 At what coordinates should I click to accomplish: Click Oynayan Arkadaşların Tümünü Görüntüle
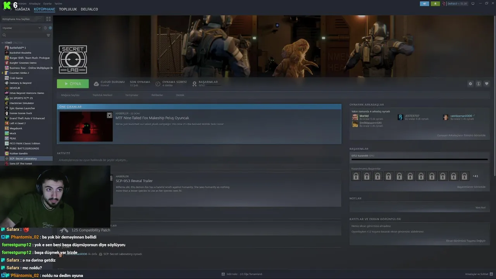point(461,135)
